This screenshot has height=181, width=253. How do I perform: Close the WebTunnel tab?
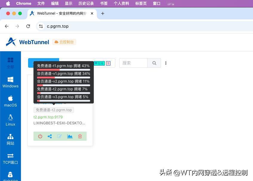(x=92, y=13)
